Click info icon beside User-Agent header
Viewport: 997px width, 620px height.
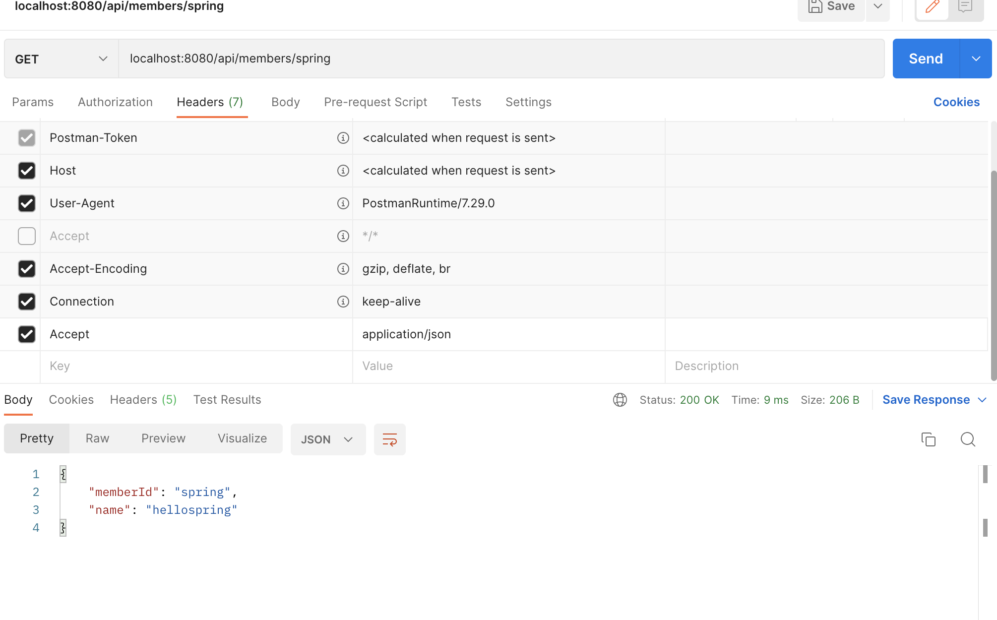(x=343, y=203)
